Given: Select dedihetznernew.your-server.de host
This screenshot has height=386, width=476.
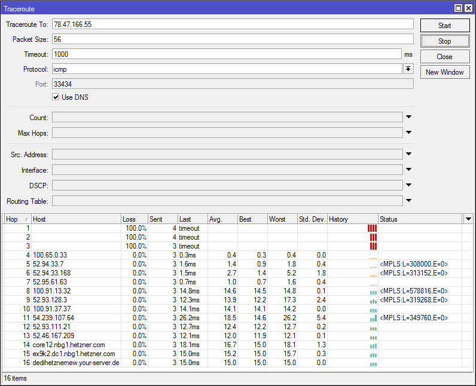Looking at the screenshot, I should (76, 362).
